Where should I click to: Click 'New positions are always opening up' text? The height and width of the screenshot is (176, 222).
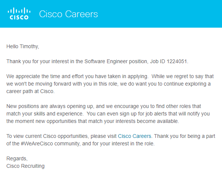(49, 106)
